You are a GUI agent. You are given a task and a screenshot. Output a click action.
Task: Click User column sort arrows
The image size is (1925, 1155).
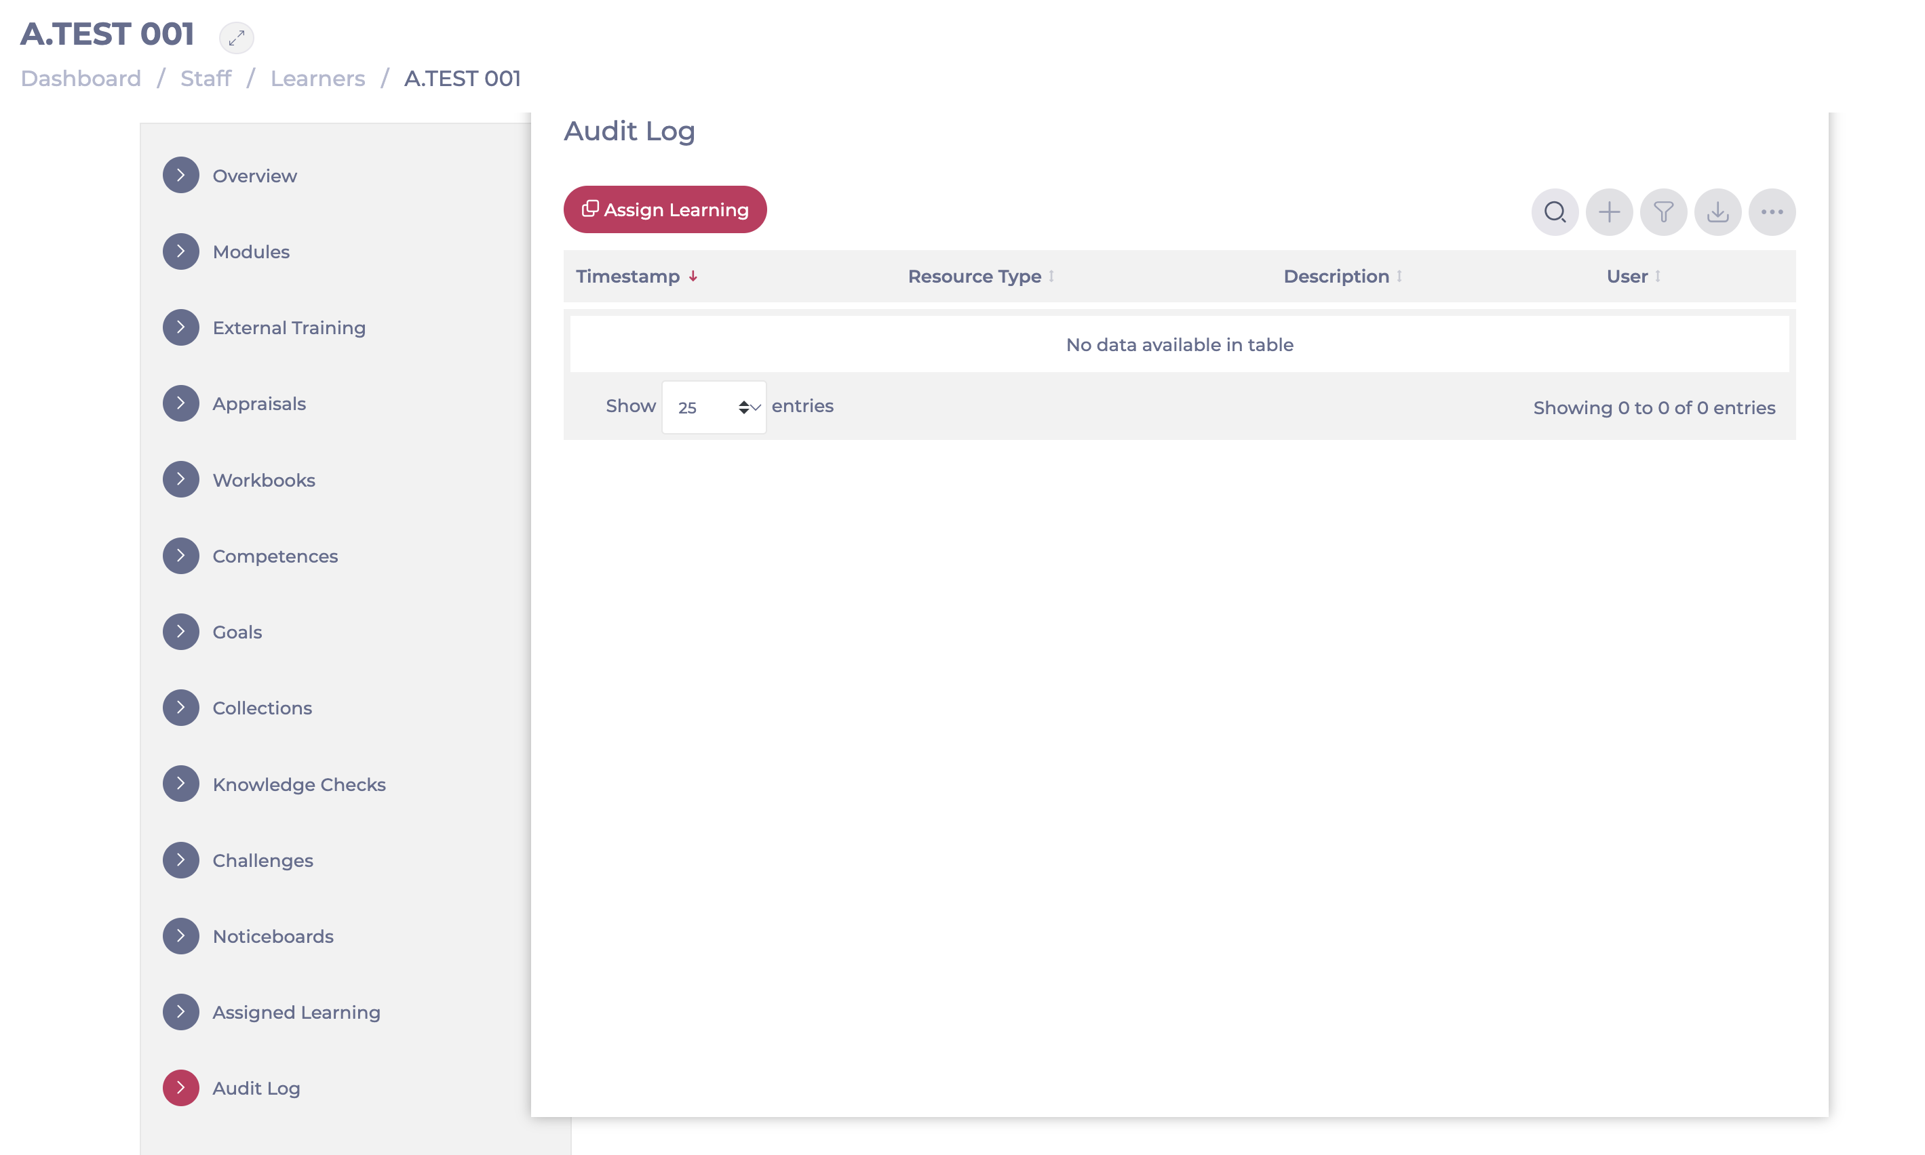(1658, 277)
